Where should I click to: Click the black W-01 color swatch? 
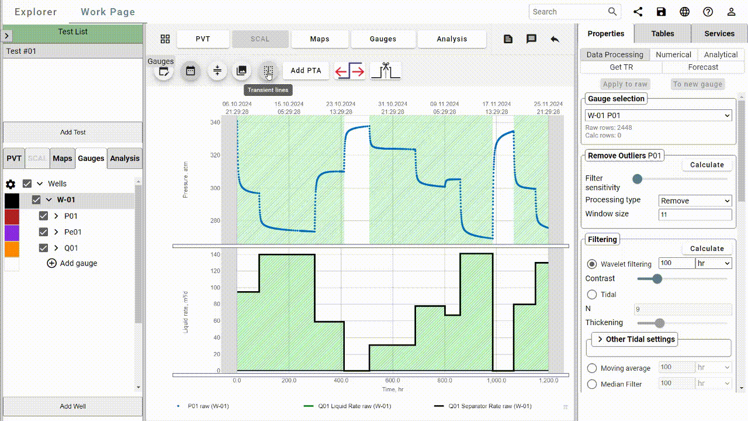point(12,201)
